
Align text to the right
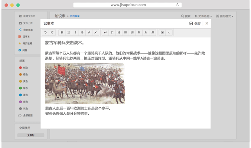(x=152, y=33)
